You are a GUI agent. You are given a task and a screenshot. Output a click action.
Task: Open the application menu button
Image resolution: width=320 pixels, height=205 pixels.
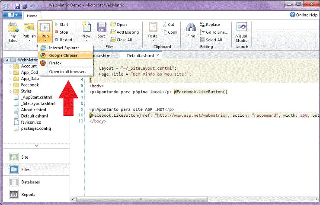click(12, 15)
